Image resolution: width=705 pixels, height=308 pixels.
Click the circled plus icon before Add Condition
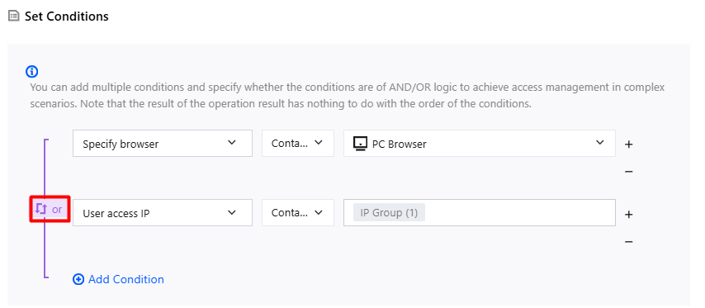click(78, 280)
